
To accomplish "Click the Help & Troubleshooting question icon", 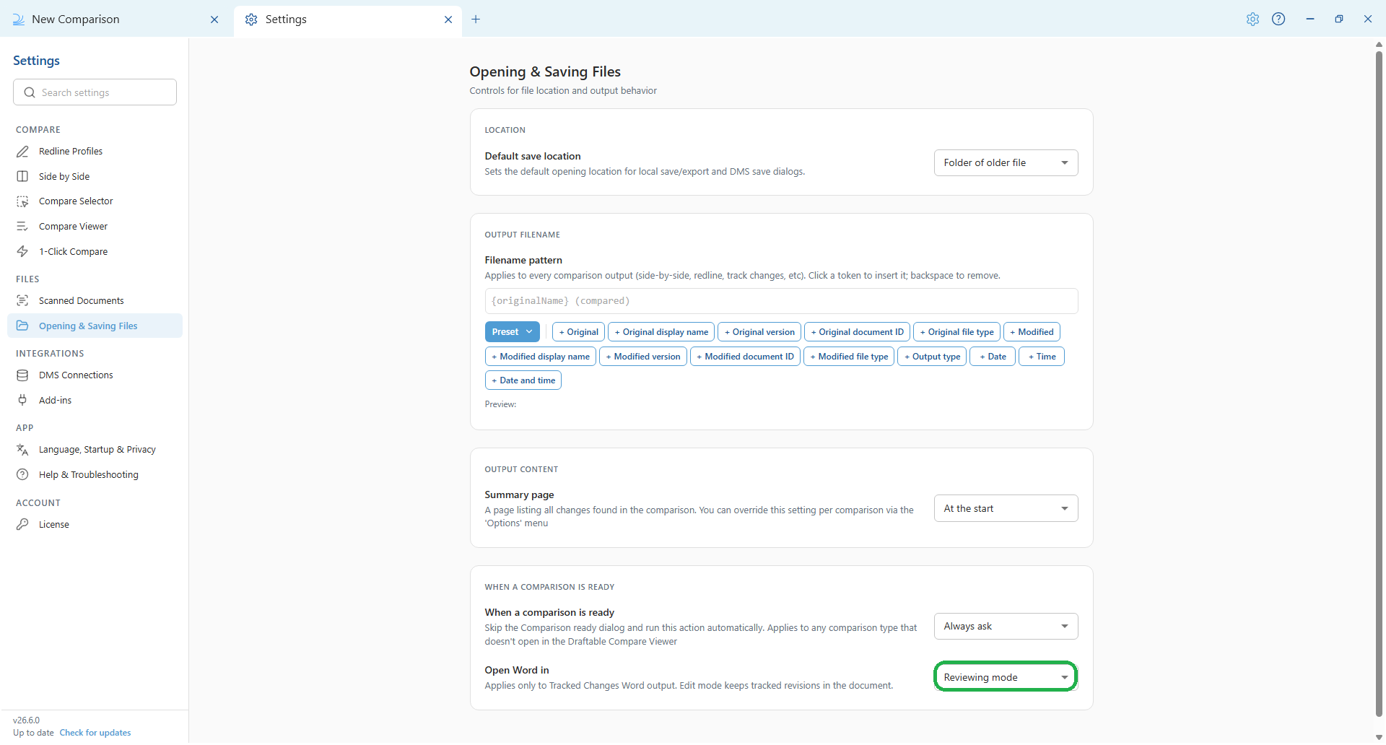I will (22, 475).
